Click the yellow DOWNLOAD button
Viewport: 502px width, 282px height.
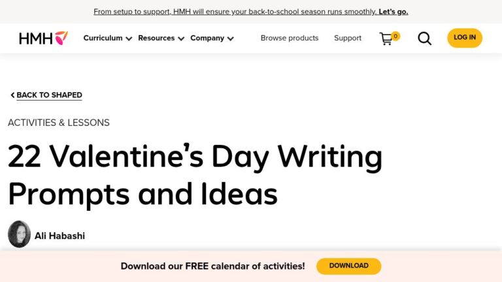point(348,266)
